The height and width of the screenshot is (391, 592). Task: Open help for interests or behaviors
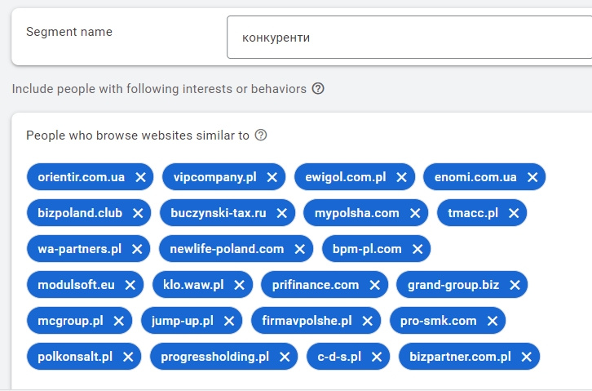point(318,88)
